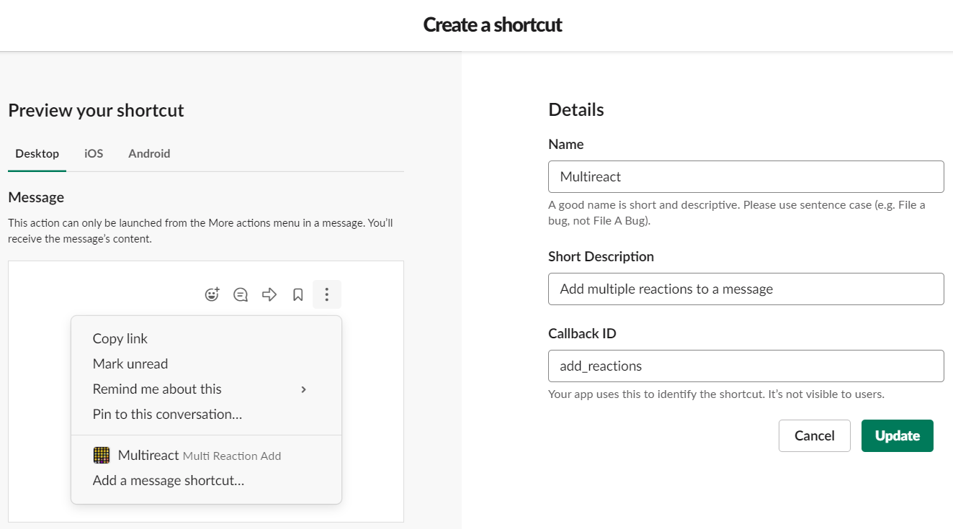Click the Message section heading
The height and width of the screenshot is (529, 953).
(x=36, y=197)
